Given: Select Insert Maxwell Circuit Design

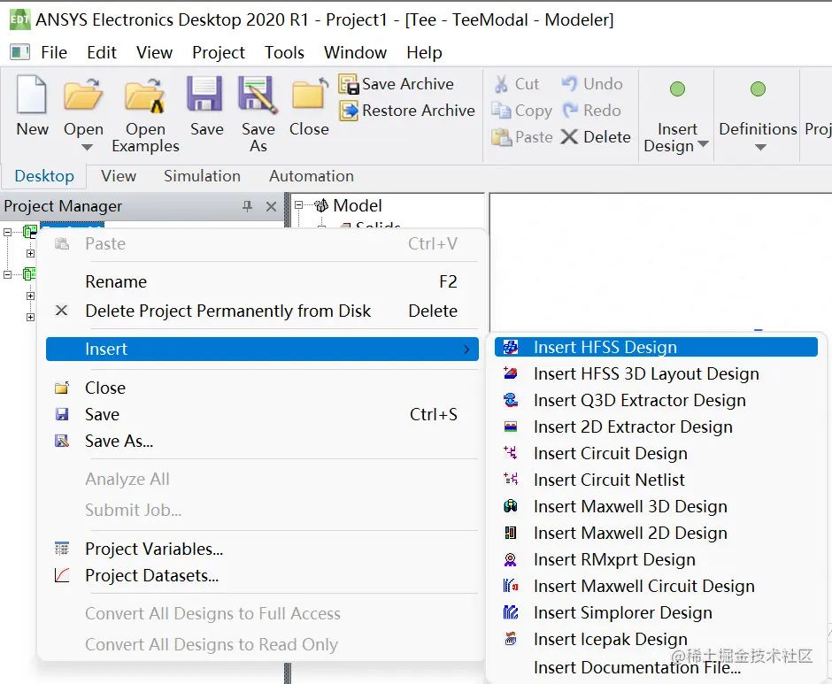Looking at the screenshot, I should click(x=656, y=586).
